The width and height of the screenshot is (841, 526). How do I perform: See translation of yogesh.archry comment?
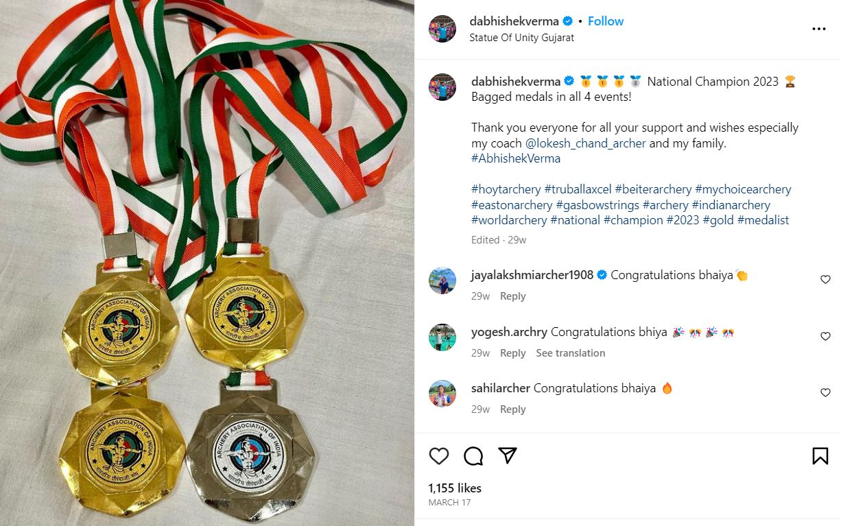click(x=571, y=353)
